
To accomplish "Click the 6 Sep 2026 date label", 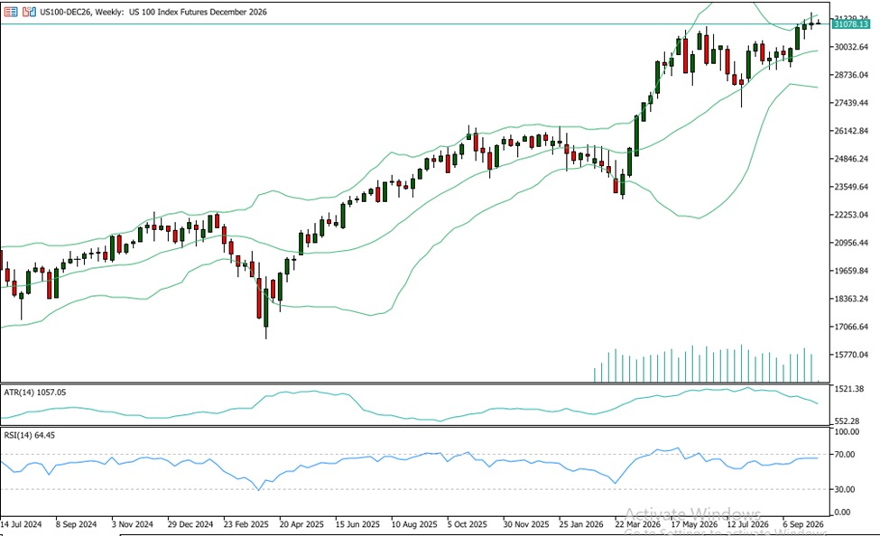I will (803, 524).
